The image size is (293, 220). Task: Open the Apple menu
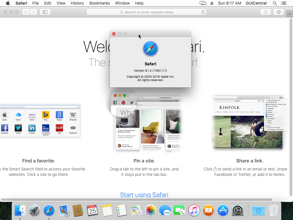[x=8, y=3]
